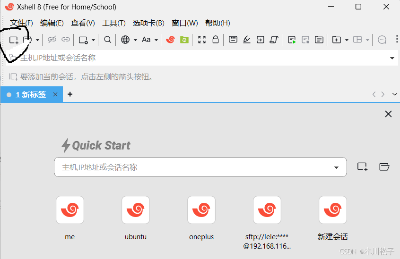Click the chat bubble feedback icon
The image size is (400, 259).
point(382,40)
